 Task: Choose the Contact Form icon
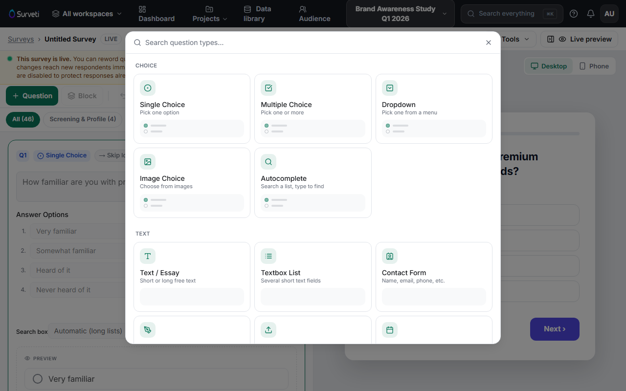(390, 256)
